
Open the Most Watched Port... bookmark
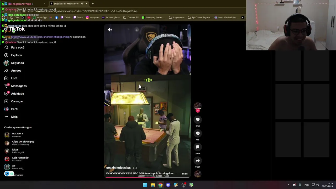click(x=226, y=18)
